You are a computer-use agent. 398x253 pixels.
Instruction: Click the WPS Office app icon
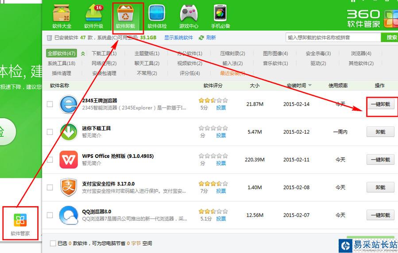coord(69,160)
